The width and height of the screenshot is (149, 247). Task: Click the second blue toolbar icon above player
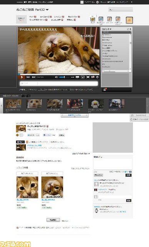[101, 19]
